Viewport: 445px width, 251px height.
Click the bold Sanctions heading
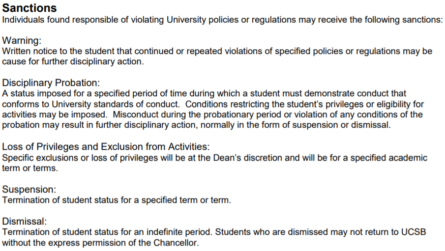[30, 8]
